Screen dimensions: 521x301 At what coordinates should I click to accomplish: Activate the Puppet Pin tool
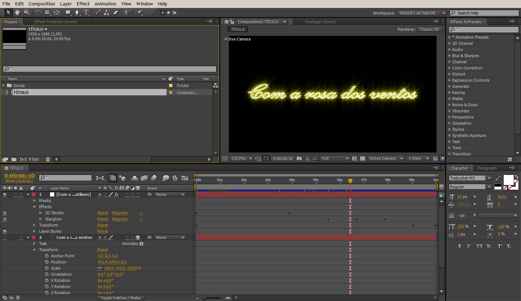tap(139, 12)
